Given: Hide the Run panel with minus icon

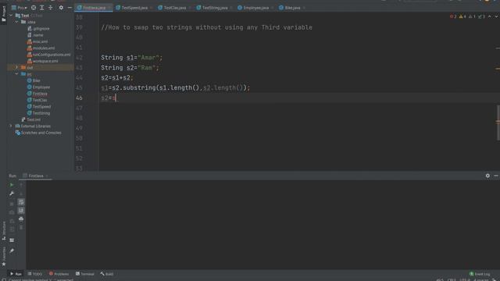Looking at the screenshot, I should [496, 176].
